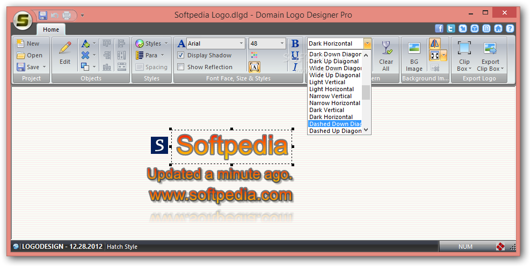Open the Export Clip Box button
The width and height of the screenshot is (531, 267).
490,56
